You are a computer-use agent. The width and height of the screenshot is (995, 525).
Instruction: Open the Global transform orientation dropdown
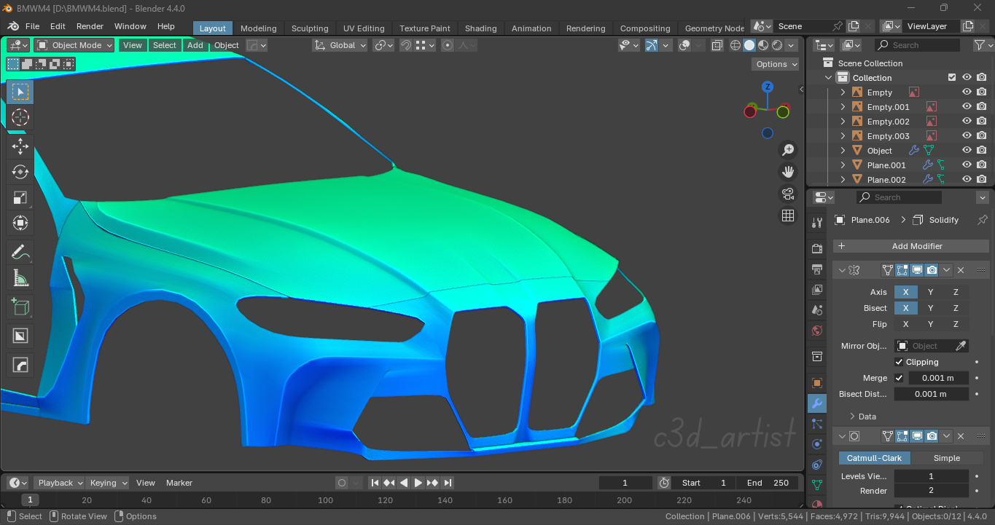[340, 45]
